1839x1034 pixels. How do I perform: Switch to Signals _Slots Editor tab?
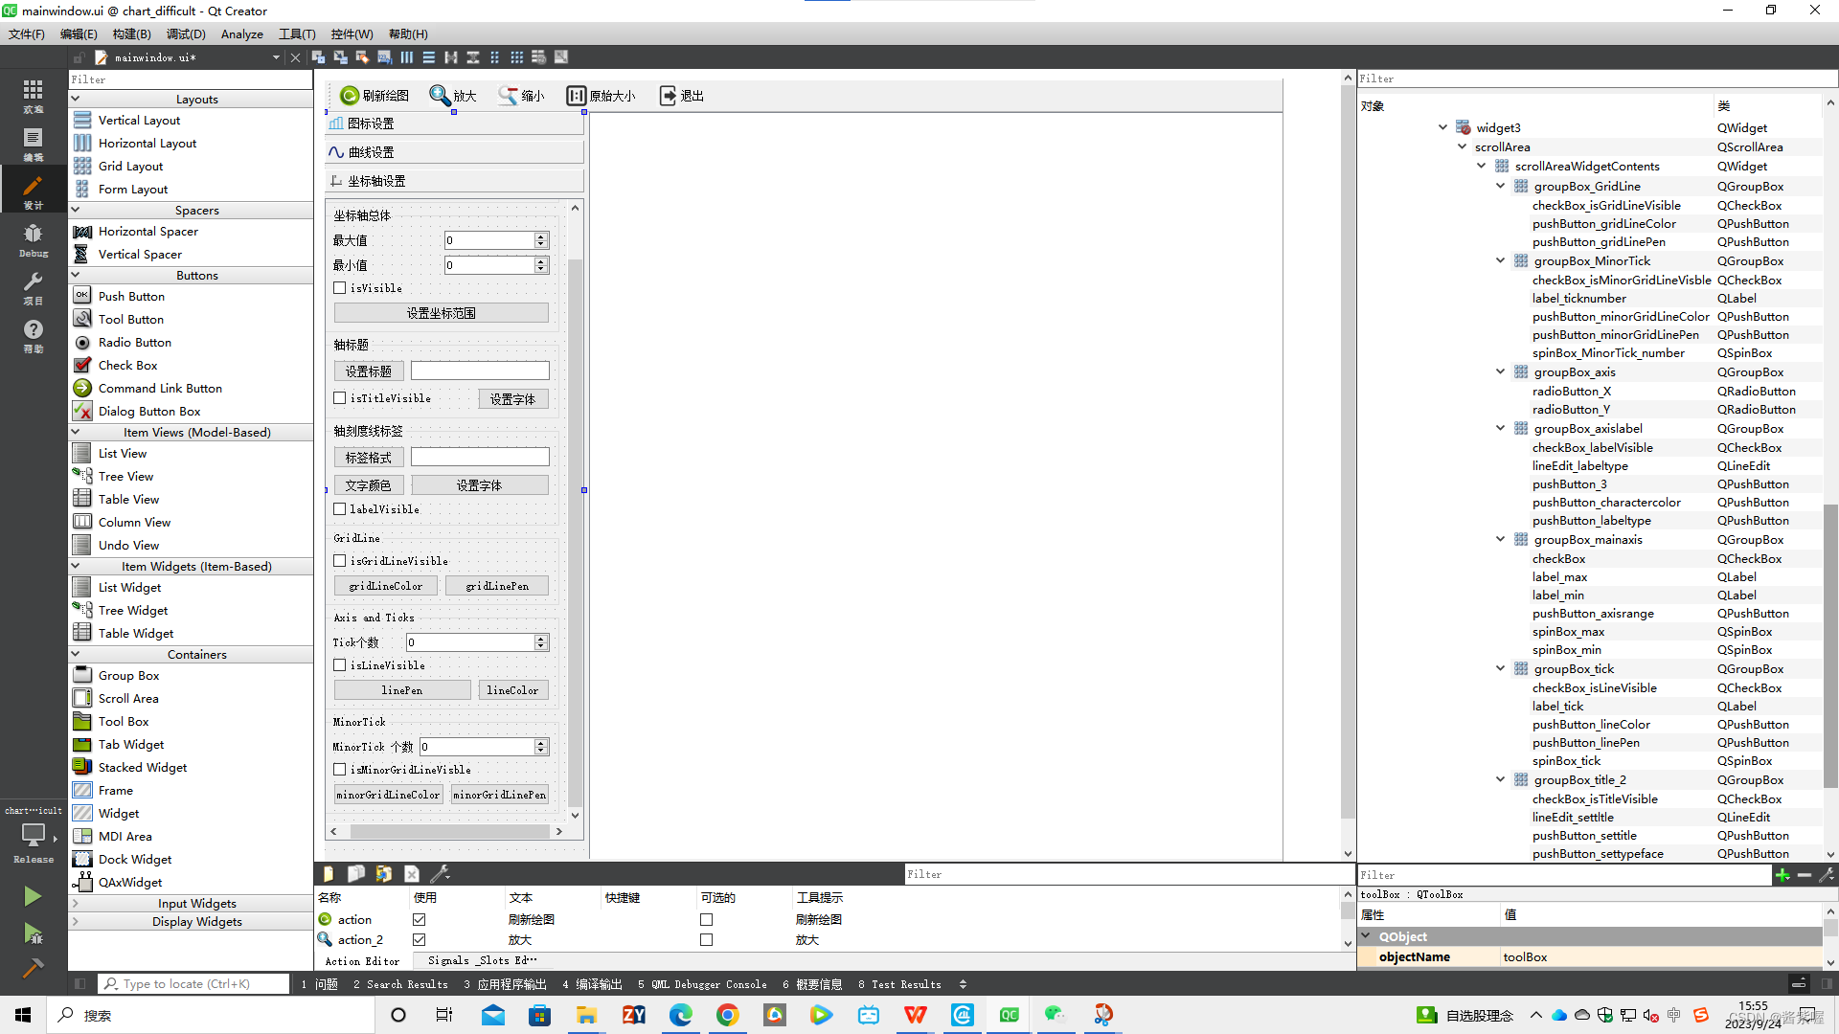(482, 960)
